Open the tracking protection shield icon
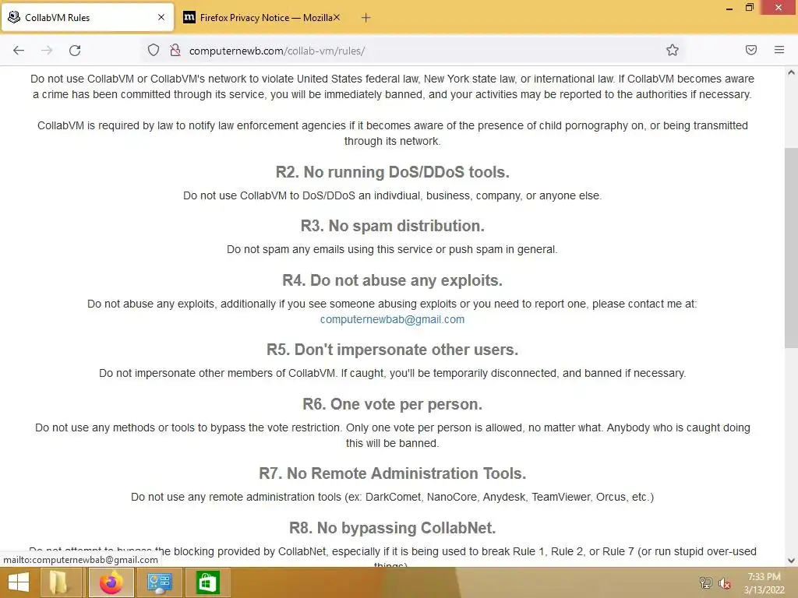This screenshot has width=798, height=598. 154,51
